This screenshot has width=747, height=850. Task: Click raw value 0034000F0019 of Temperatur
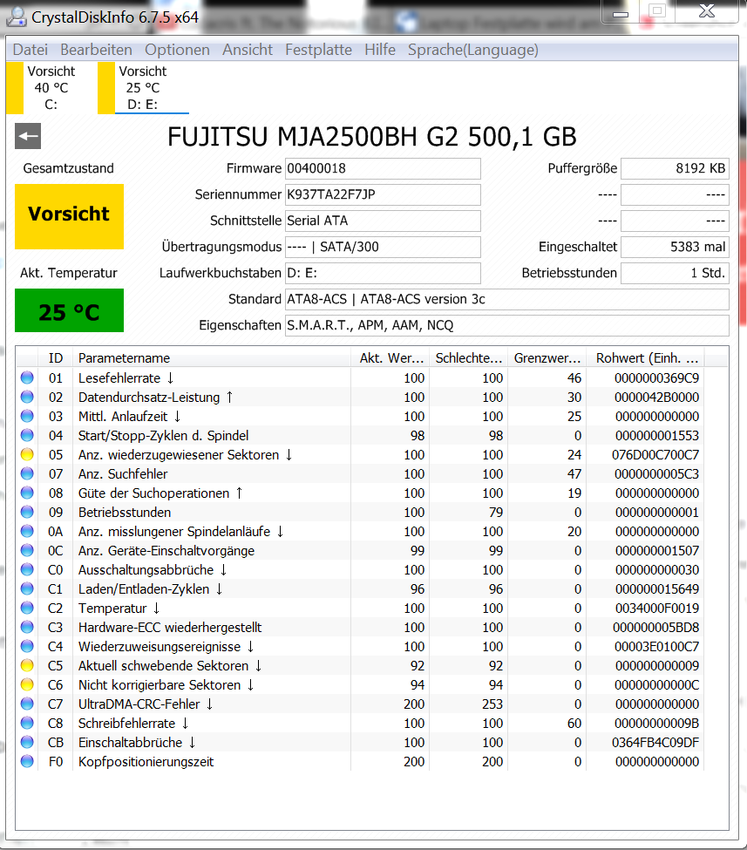pyautogui.click(x=657, y=609)
